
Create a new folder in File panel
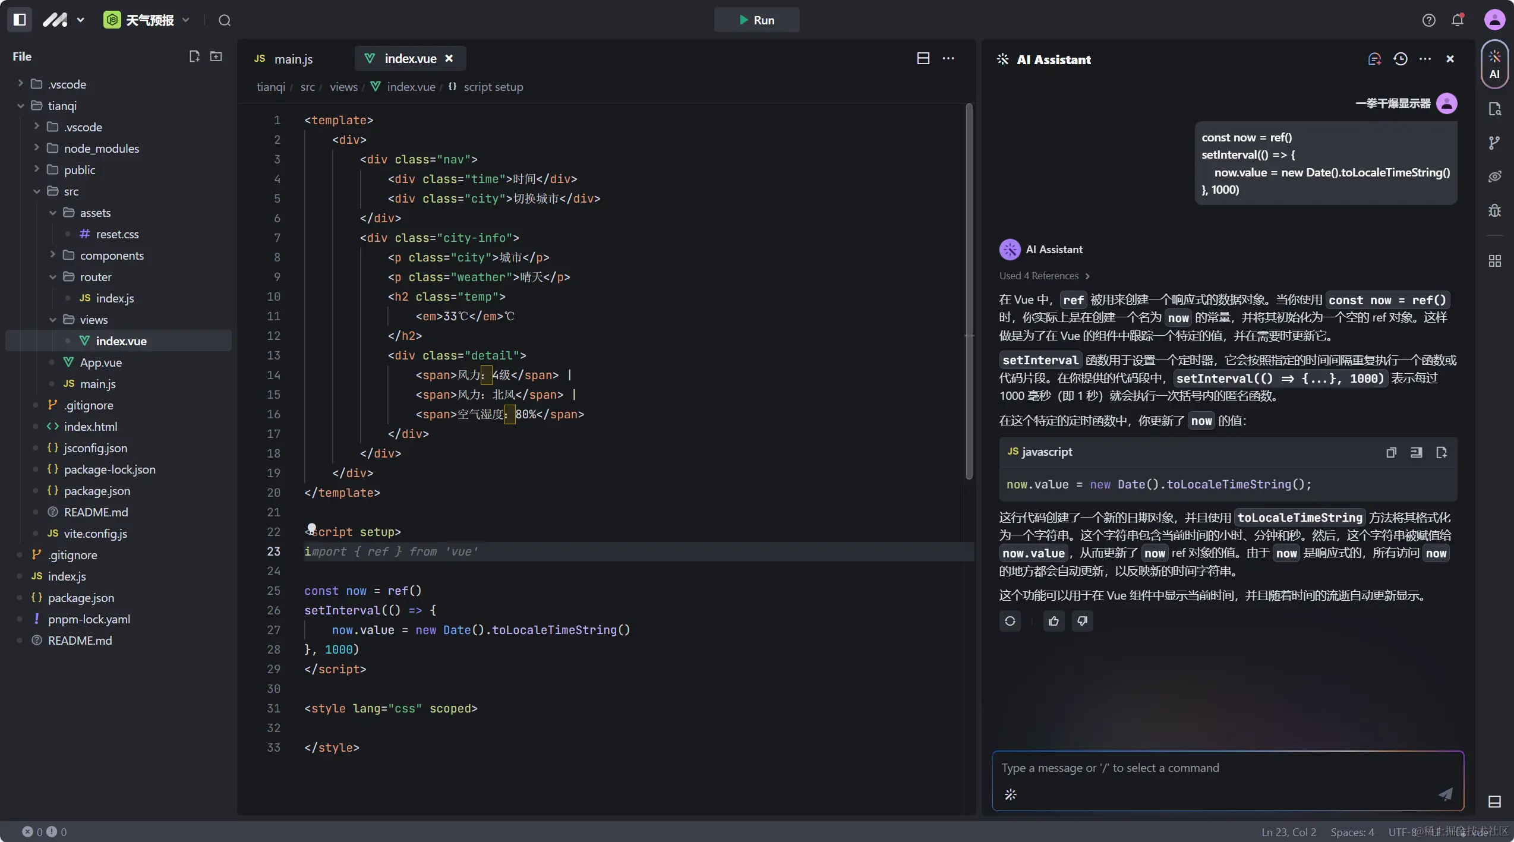pyautogui.click(x=216, y=56)
